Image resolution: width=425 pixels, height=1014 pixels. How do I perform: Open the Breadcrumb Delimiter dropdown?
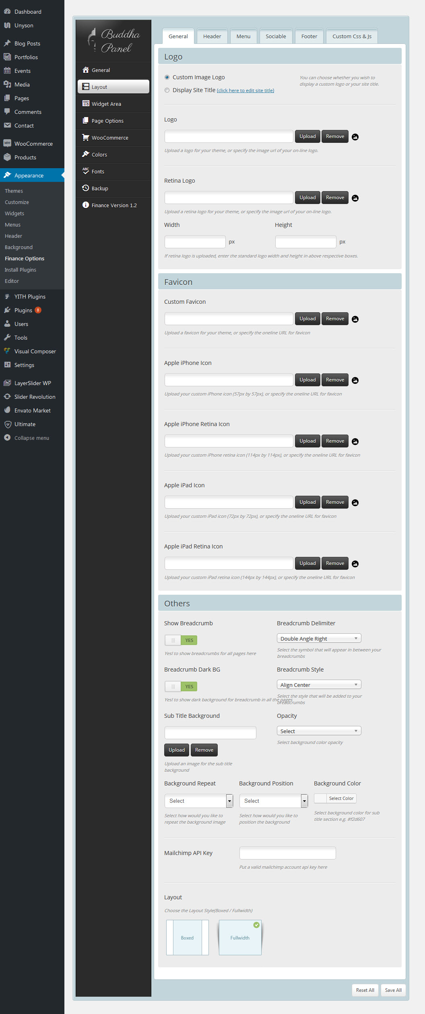click(x=319, y=638)
